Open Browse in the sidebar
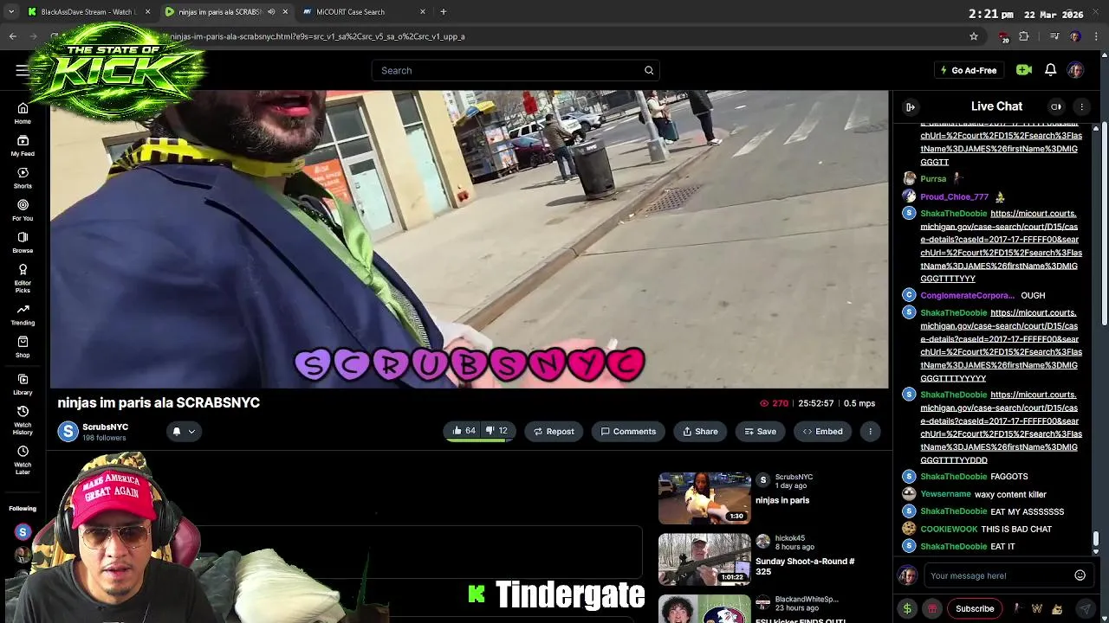Screen dimensions: 1109x623 coord(23,242)
